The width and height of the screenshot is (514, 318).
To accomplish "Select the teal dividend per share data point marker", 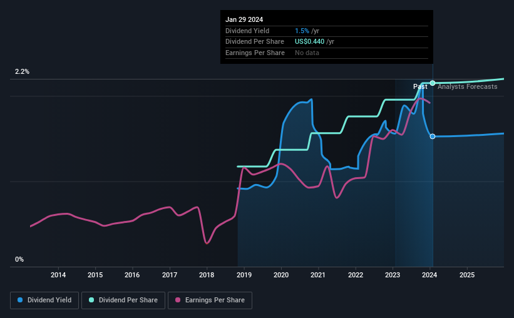I will click(433, 83).
